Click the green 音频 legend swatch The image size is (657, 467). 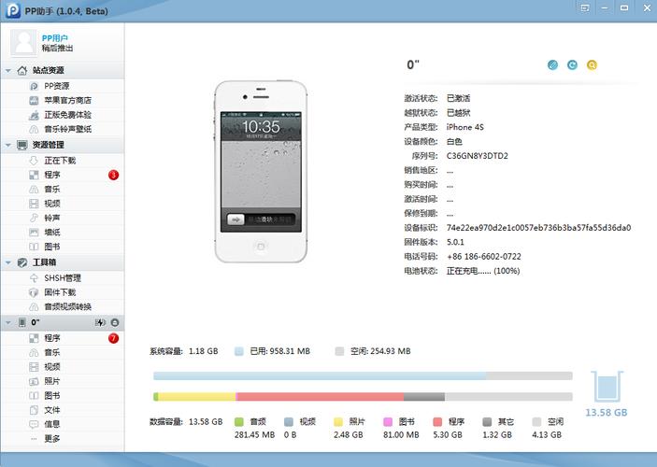239,422
